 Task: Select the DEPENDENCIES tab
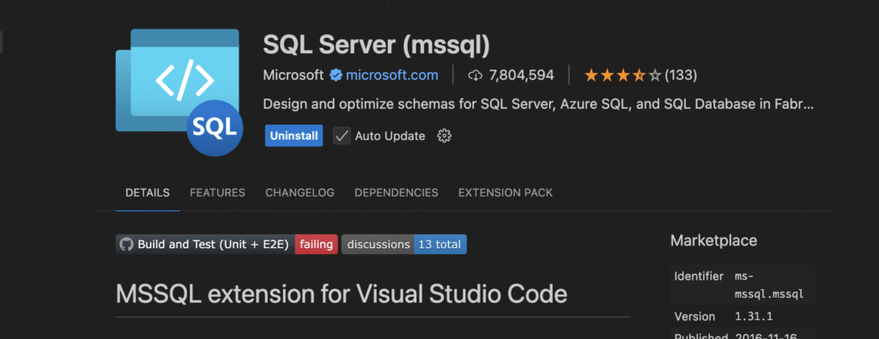coord(397,193)
